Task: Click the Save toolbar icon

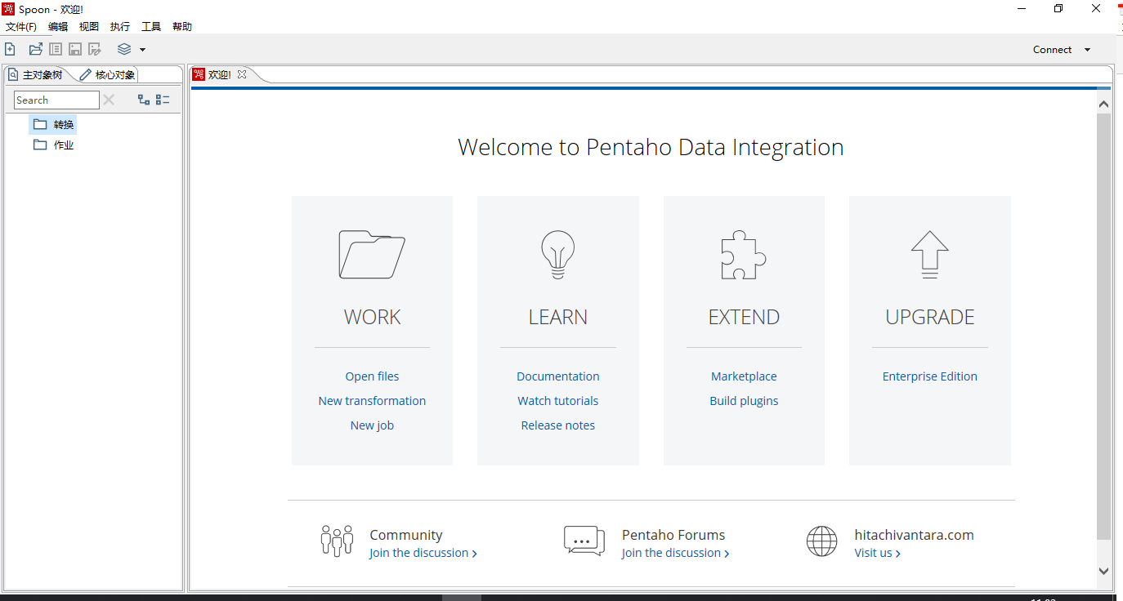Action: [x=75, y=49]
